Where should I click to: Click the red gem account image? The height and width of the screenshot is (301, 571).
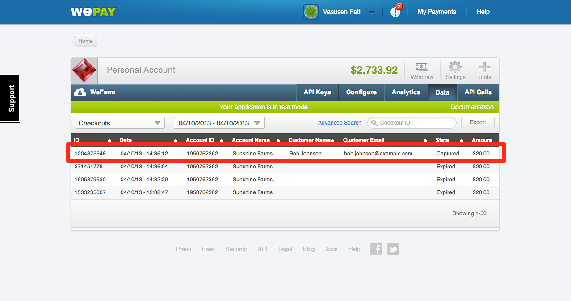[x=84, y=71]
